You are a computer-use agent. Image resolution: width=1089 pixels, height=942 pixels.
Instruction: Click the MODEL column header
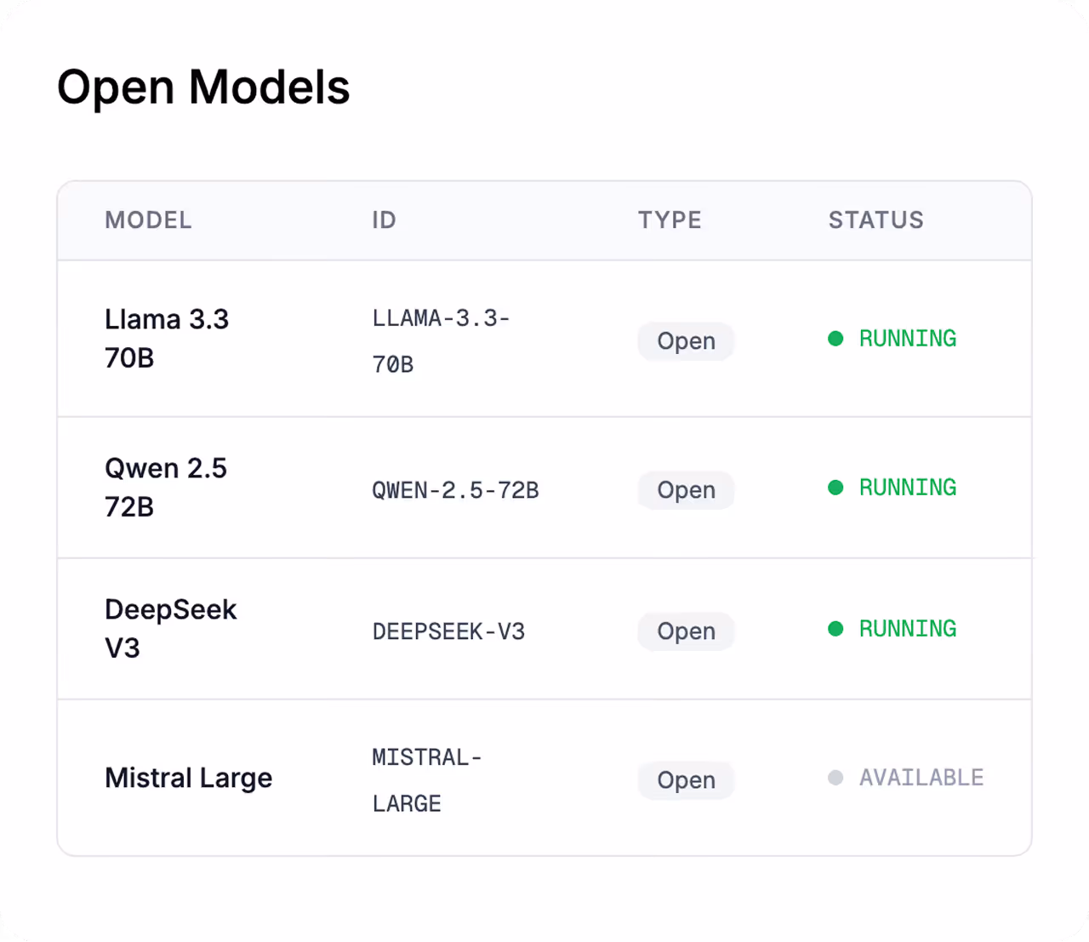click(x=148, y=220)
